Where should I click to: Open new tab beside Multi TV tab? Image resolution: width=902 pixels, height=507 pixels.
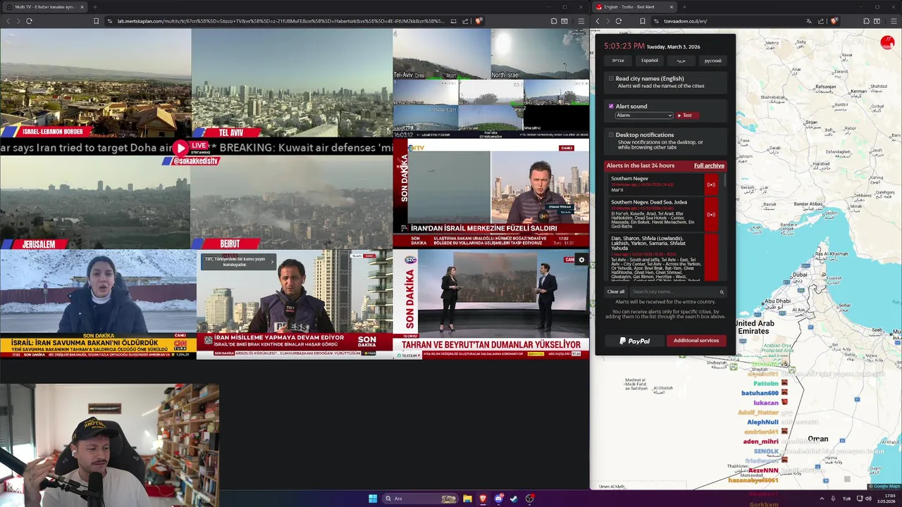pyautogui.click(x=94, y=7)
